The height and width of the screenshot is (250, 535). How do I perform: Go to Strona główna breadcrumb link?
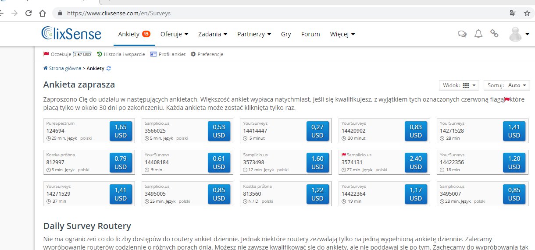[65, 68]
